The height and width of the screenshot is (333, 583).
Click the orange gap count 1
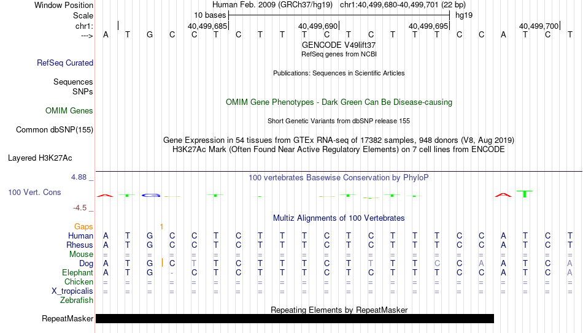coord(161,227)
